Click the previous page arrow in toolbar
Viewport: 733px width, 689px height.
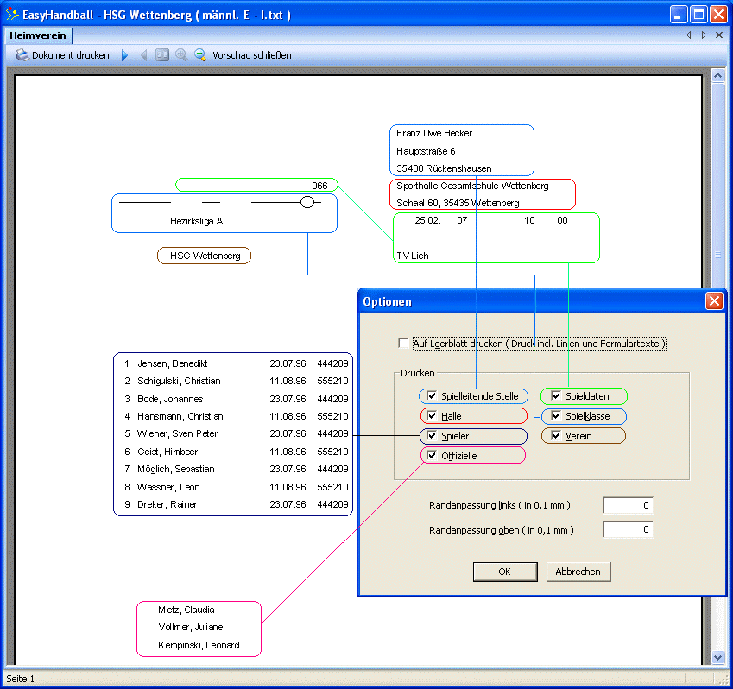coord(143,55)
